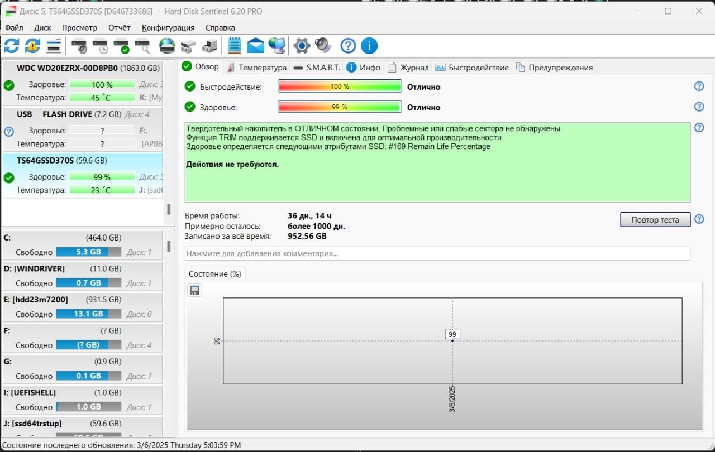Image resolution: width=715 pixels, height=452 pixels.
Task: Switch to the Инфо tab
Action: click(363, 68)
